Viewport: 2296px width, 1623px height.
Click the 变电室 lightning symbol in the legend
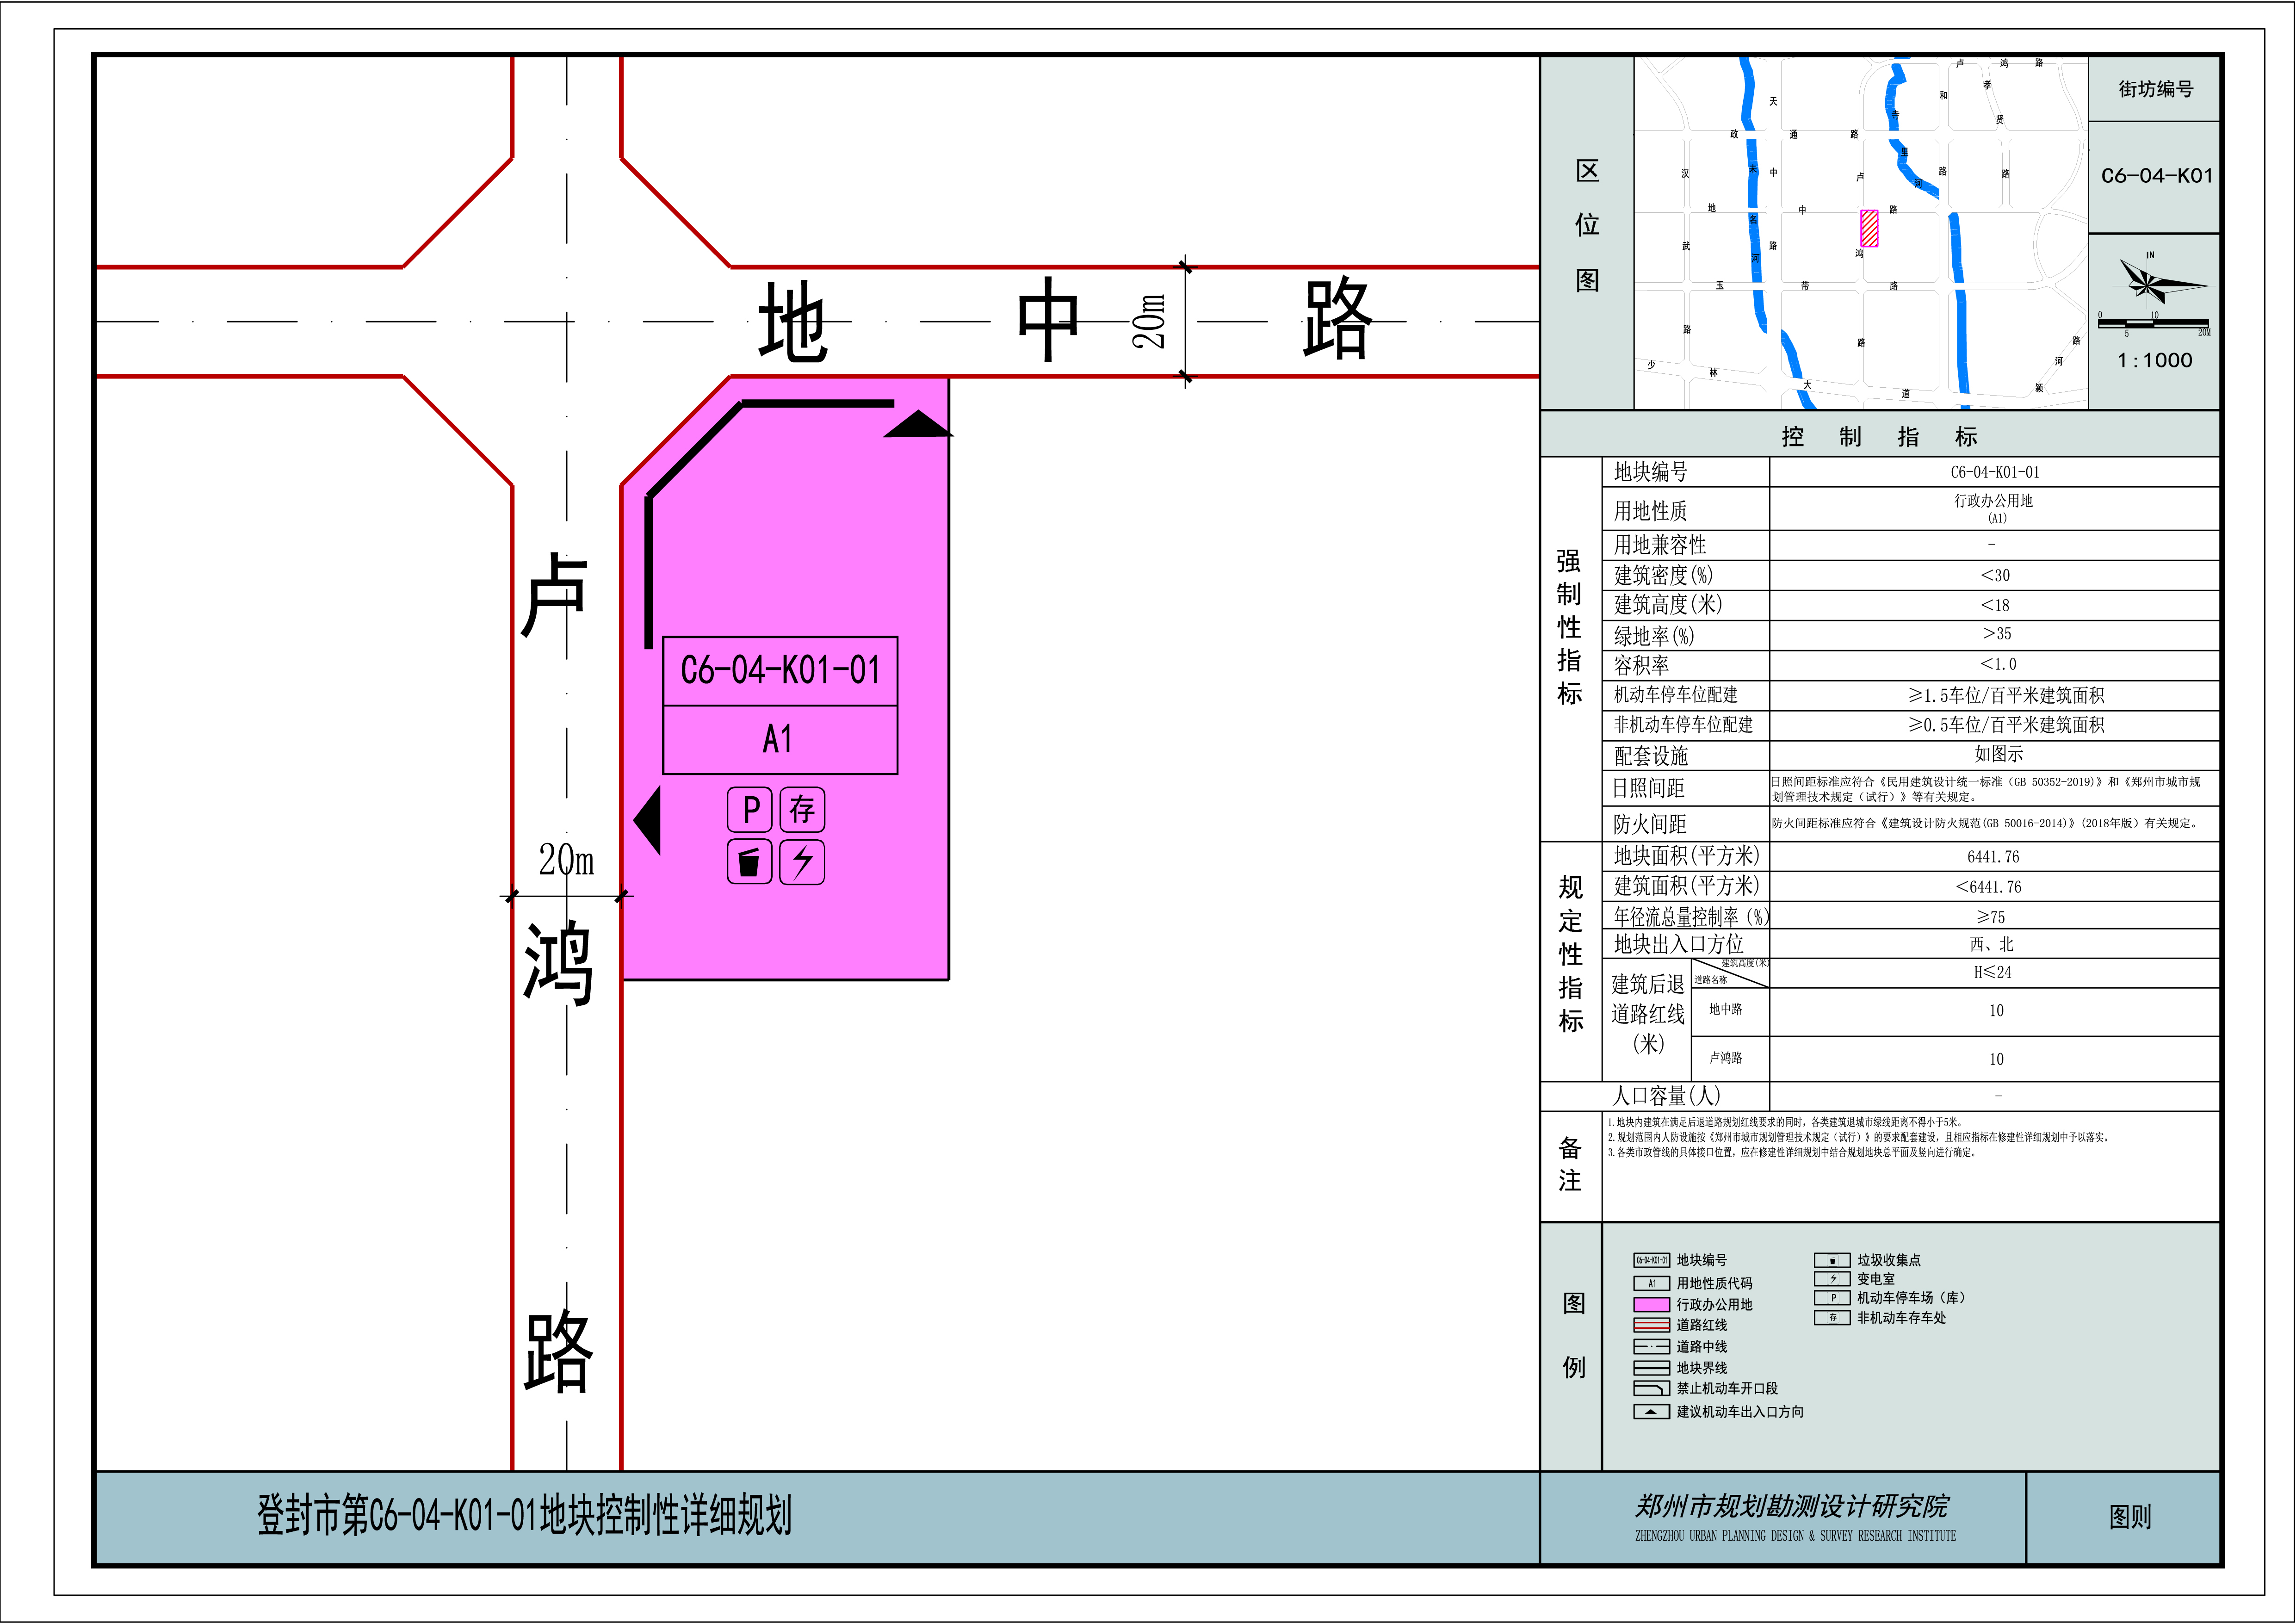tap(1832, 1279)
